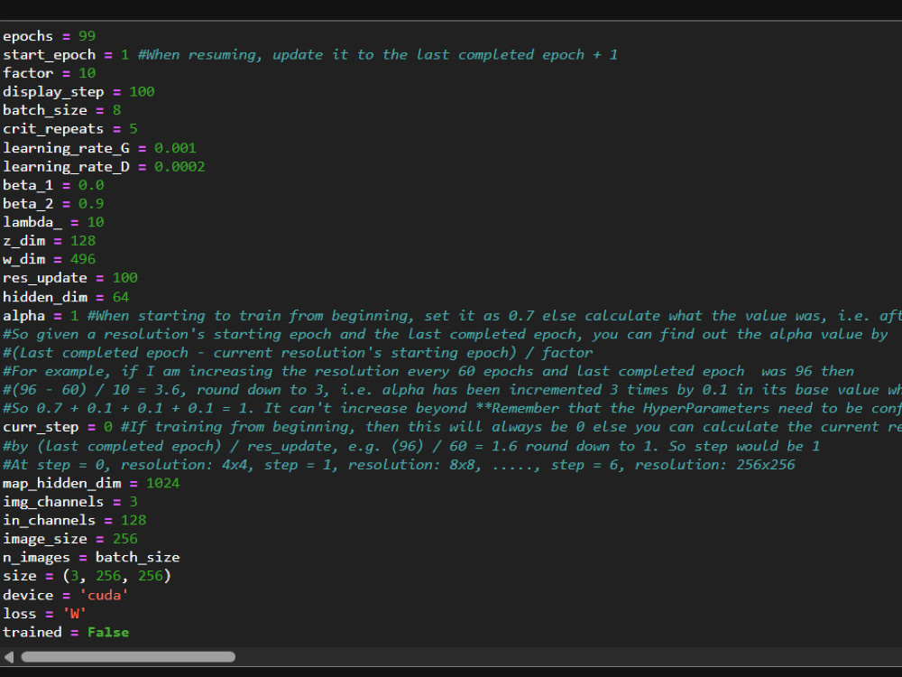The width and height of the screenshot is (902, 677).
Task: Click comment starting '#So given a resolution's'
Action: point(446,334)
